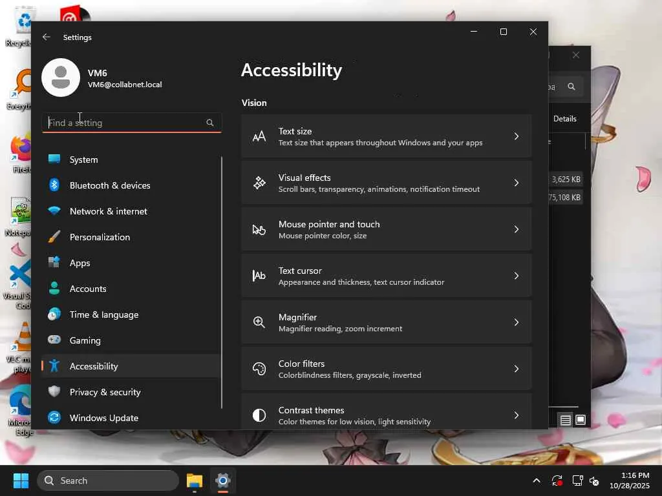Open Color filters row chevron
This screenshot has width=662, height=496.
coord(517,369)
